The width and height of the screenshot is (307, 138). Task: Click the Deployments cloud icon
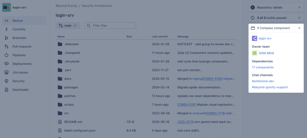[x=7, y=64]
